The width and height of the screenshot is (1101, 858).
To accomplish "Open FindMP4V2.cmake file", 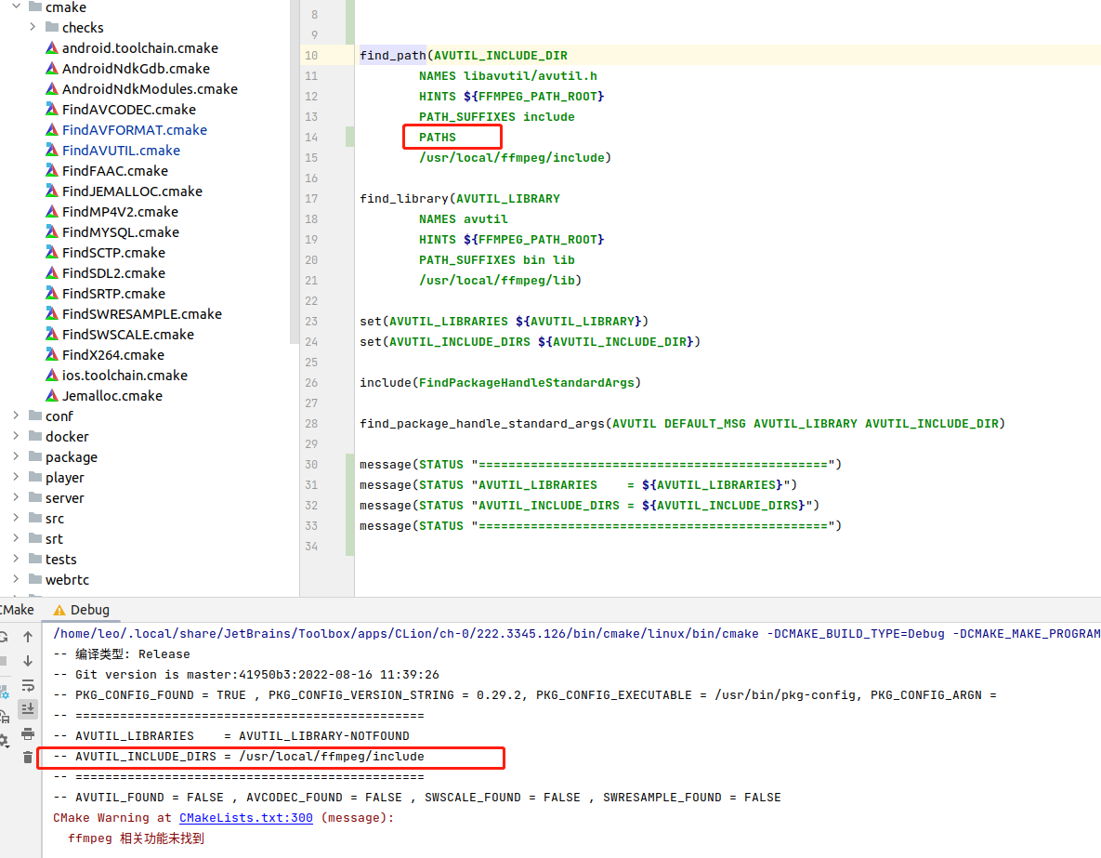I will [x=120, y=212].
